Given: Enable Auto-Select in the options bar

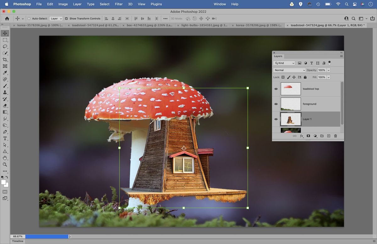Looking at the screenshot, I should tap(29, 18).
